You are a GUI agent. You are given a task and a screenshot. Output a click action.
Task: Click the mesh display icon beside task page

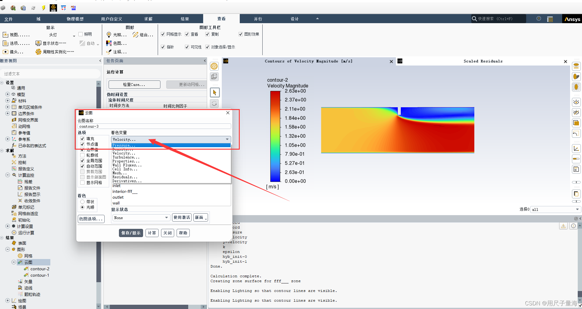point(214,66)
